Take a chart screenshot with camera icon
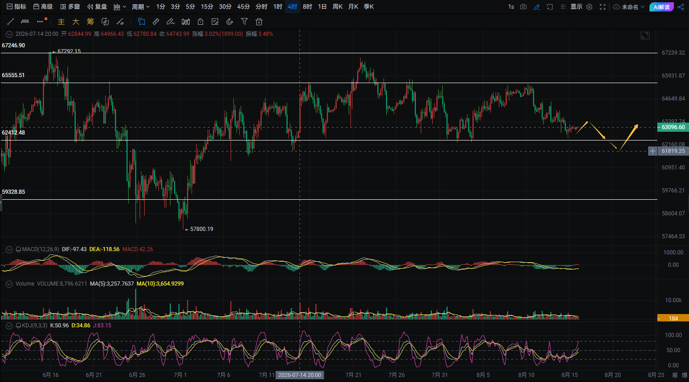689x382 pixels. [524, 7]
